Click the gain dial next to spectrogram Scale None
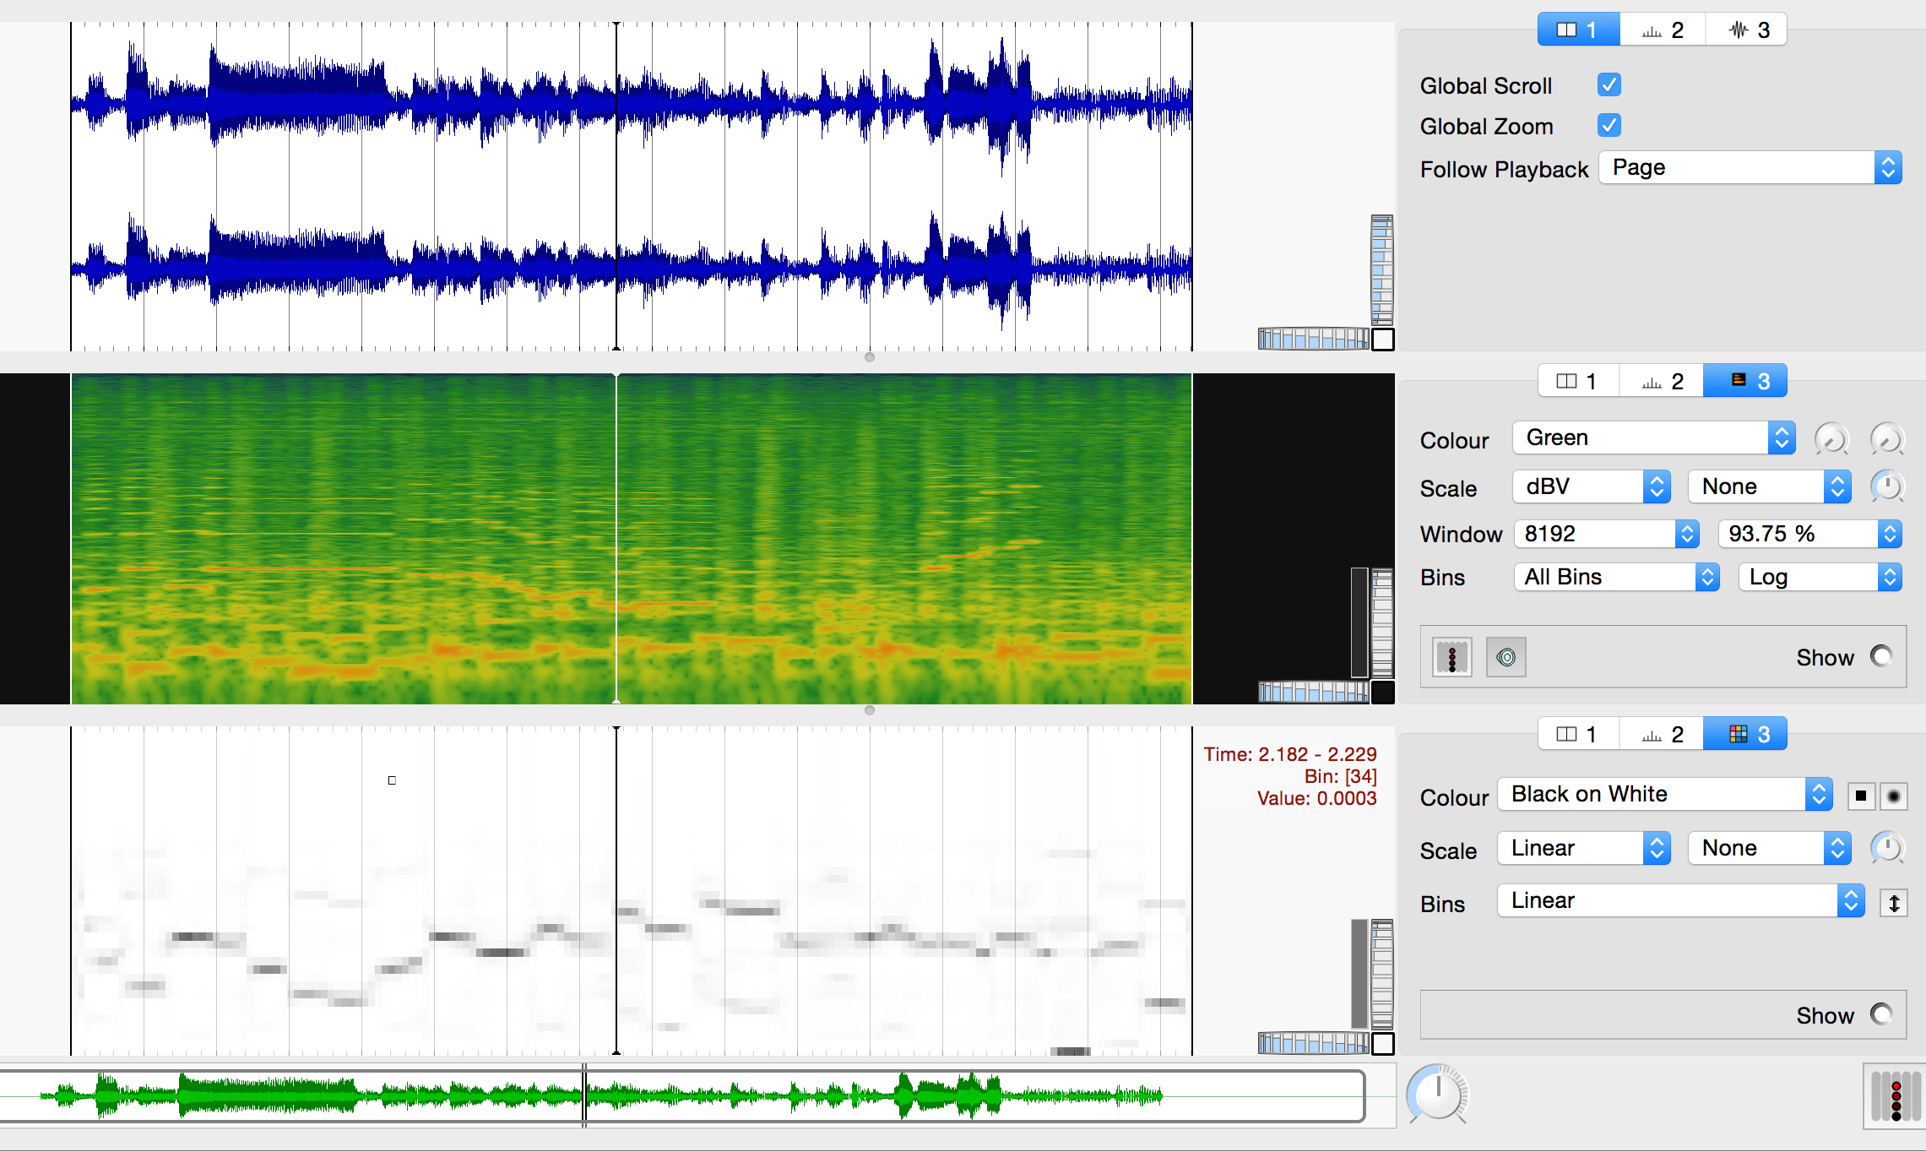This screenshot has width=1926, height=1152. (x=1886, y=486)
